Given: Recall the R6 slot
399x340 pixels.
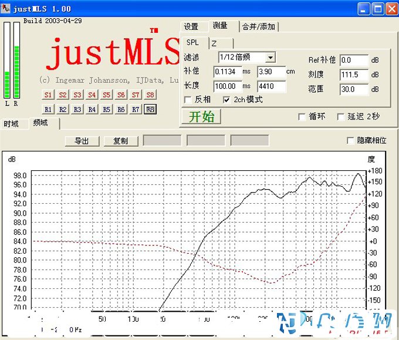Looking at the screenshot, I should (x=121, y=109).
